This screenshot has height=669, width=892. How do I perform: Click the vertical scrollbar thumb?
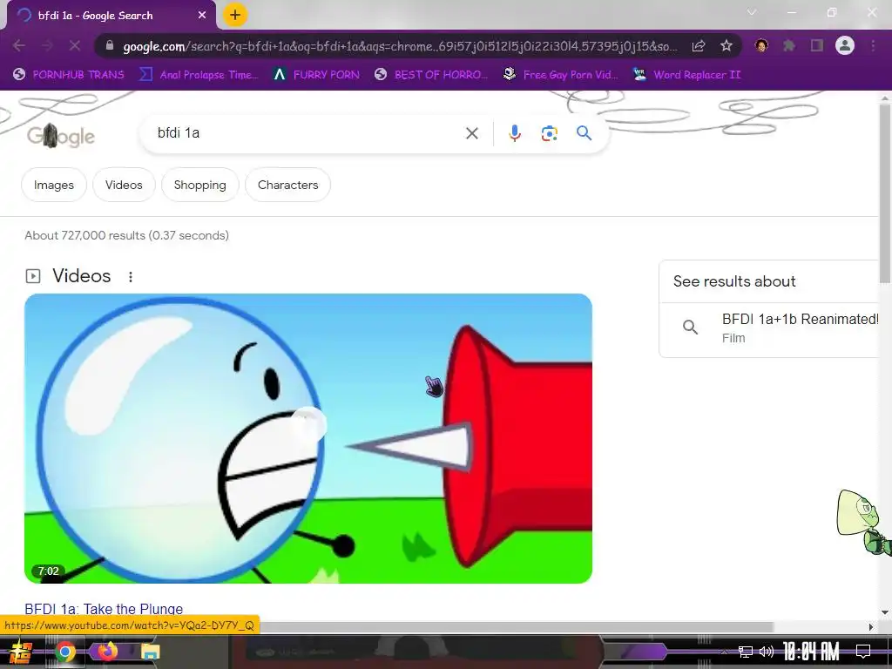[x=885, y=193]
